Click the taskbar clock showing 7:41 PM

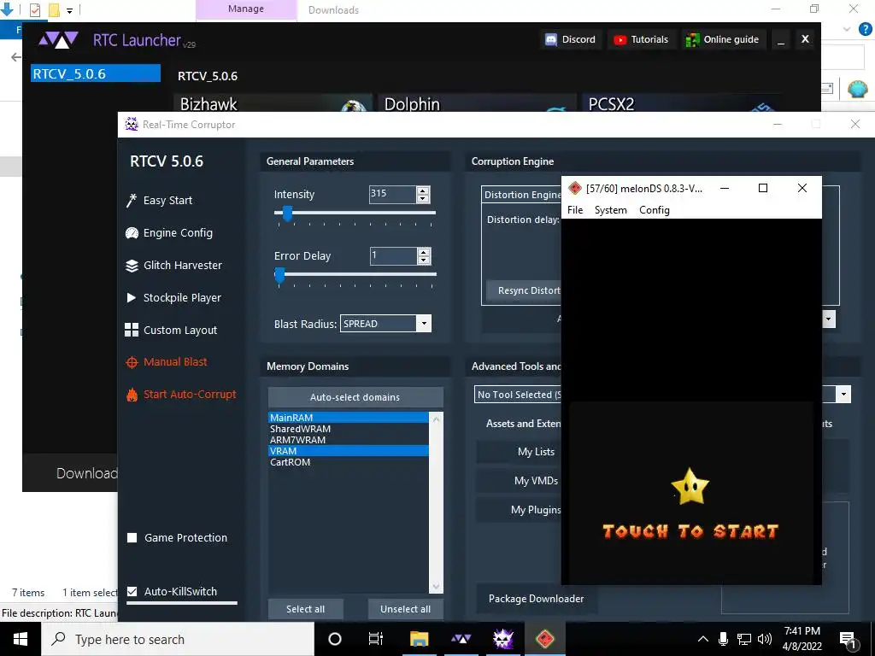(802, 639)
